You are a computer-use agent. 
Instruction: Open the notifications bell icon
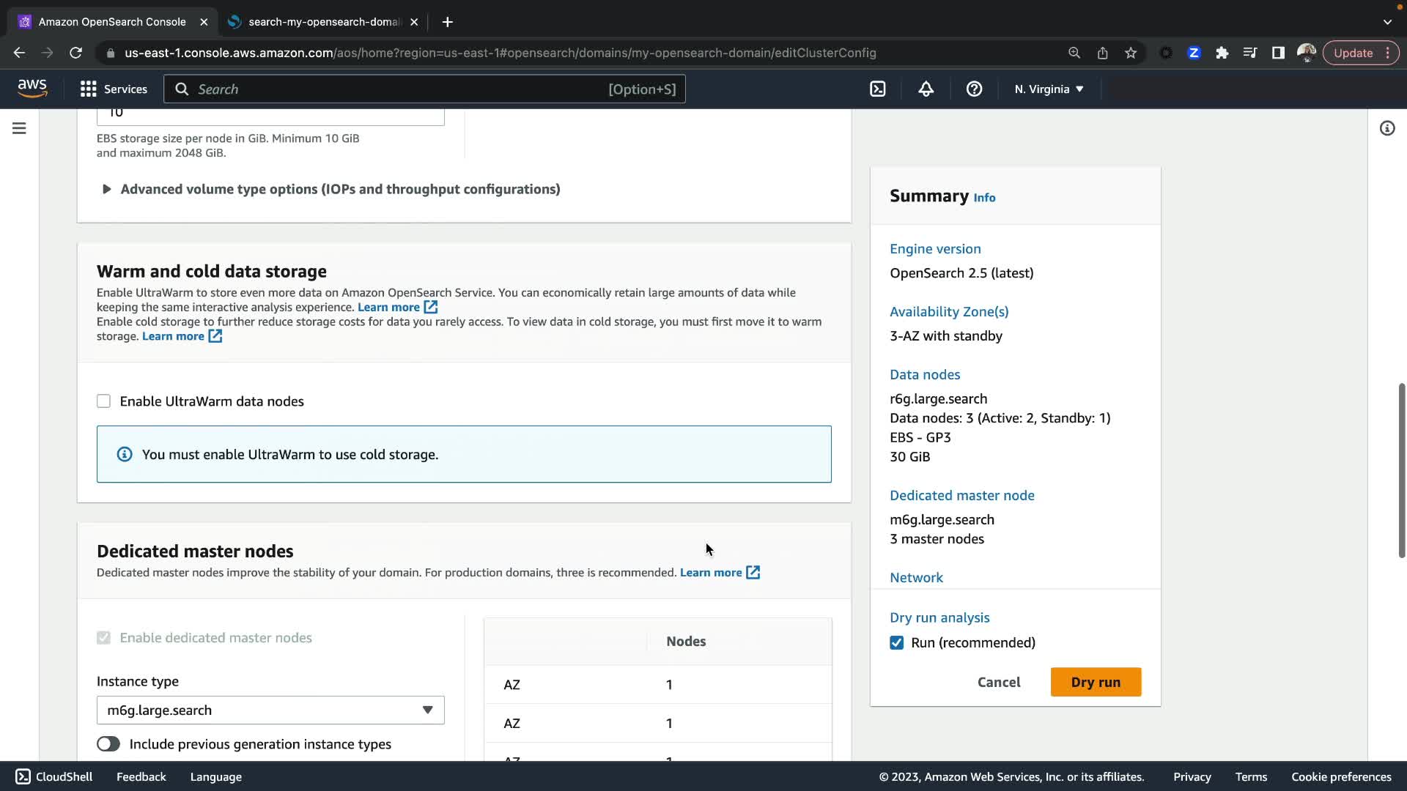(x=926, y=89)
